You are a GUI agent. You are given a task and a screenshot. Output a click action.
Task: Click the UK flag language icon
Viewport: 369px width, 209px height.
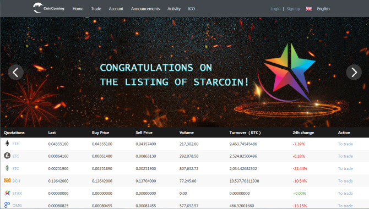click(x=309, y=9)
